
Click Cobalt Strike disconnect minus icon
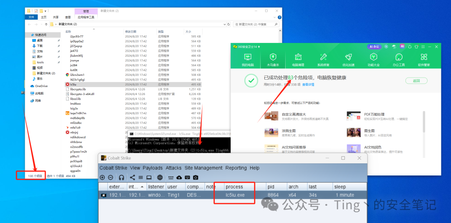(110, 178)
